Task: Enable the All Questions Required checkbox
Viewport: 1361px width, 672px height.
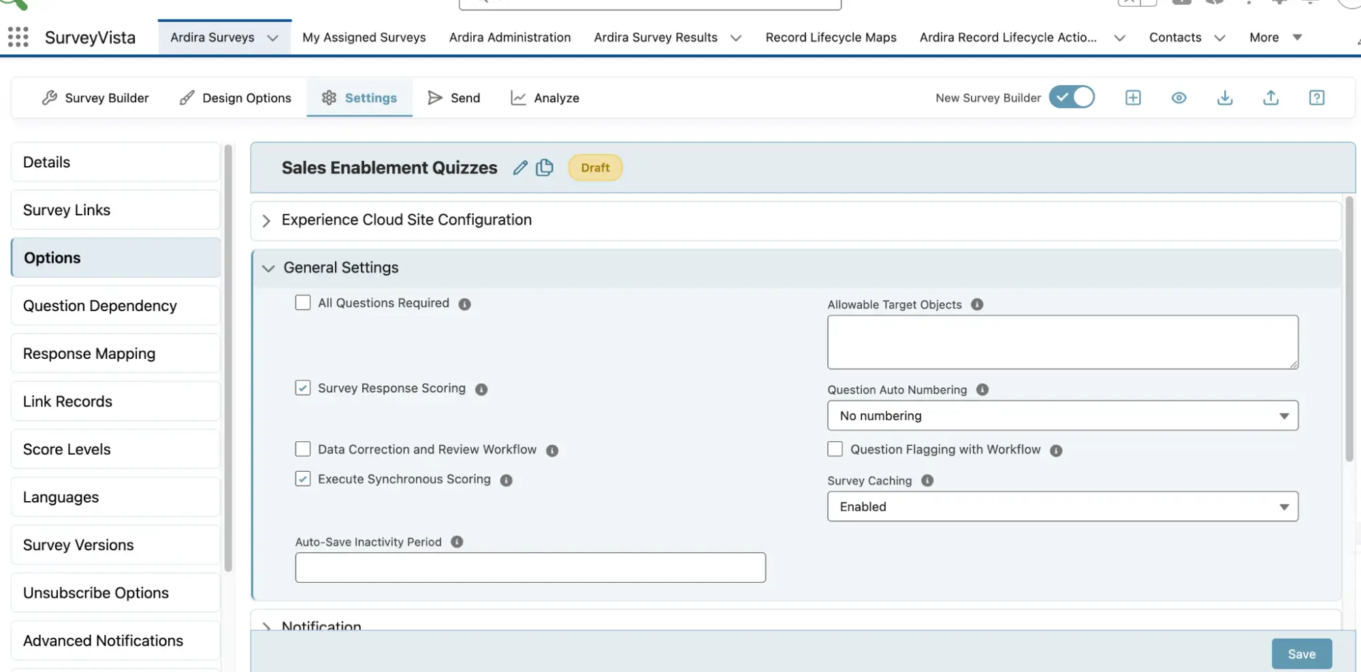Action: (303, 302)
